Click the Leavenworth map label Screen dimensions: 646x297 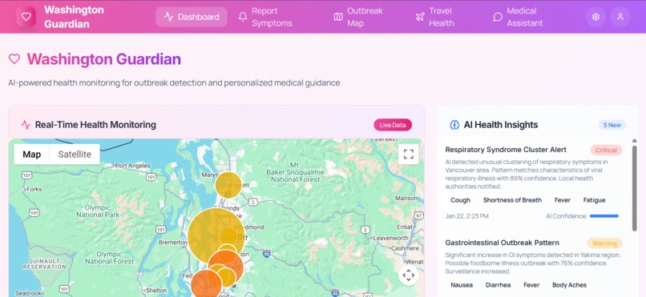390,239
